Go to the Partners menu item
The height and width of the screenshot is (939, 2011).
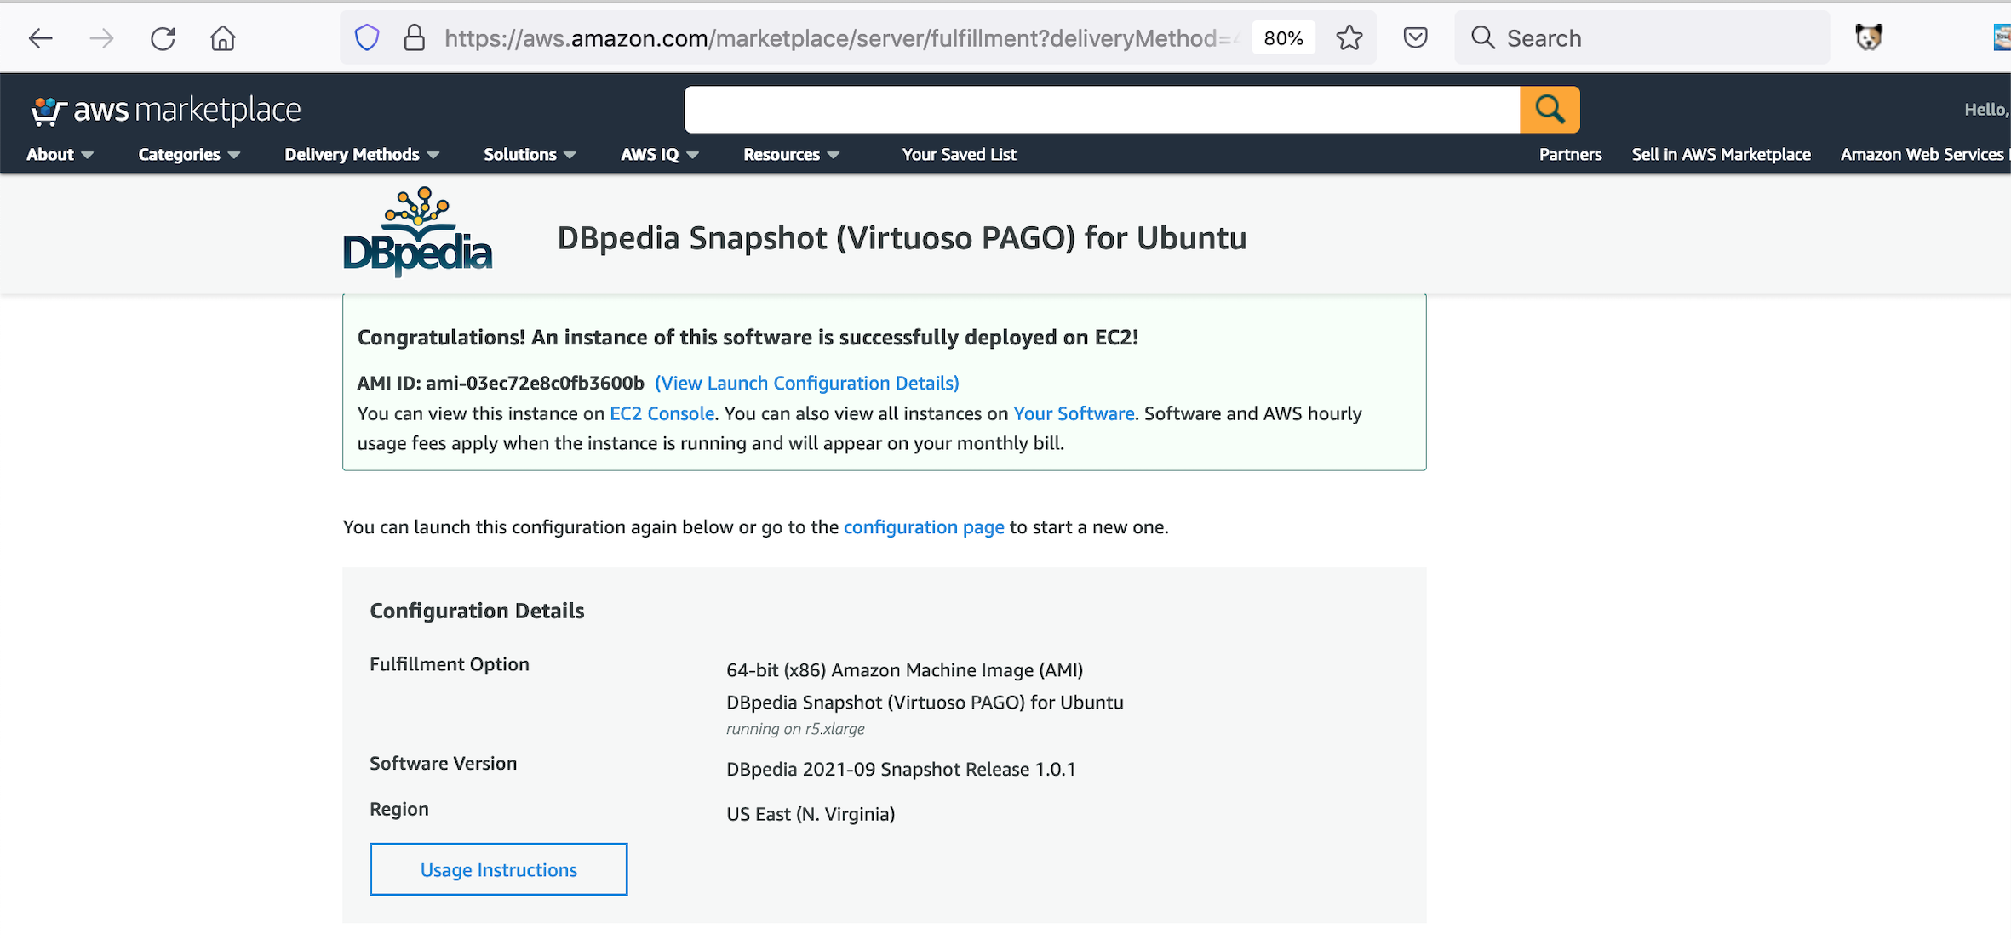click(x=1570, y=155)
